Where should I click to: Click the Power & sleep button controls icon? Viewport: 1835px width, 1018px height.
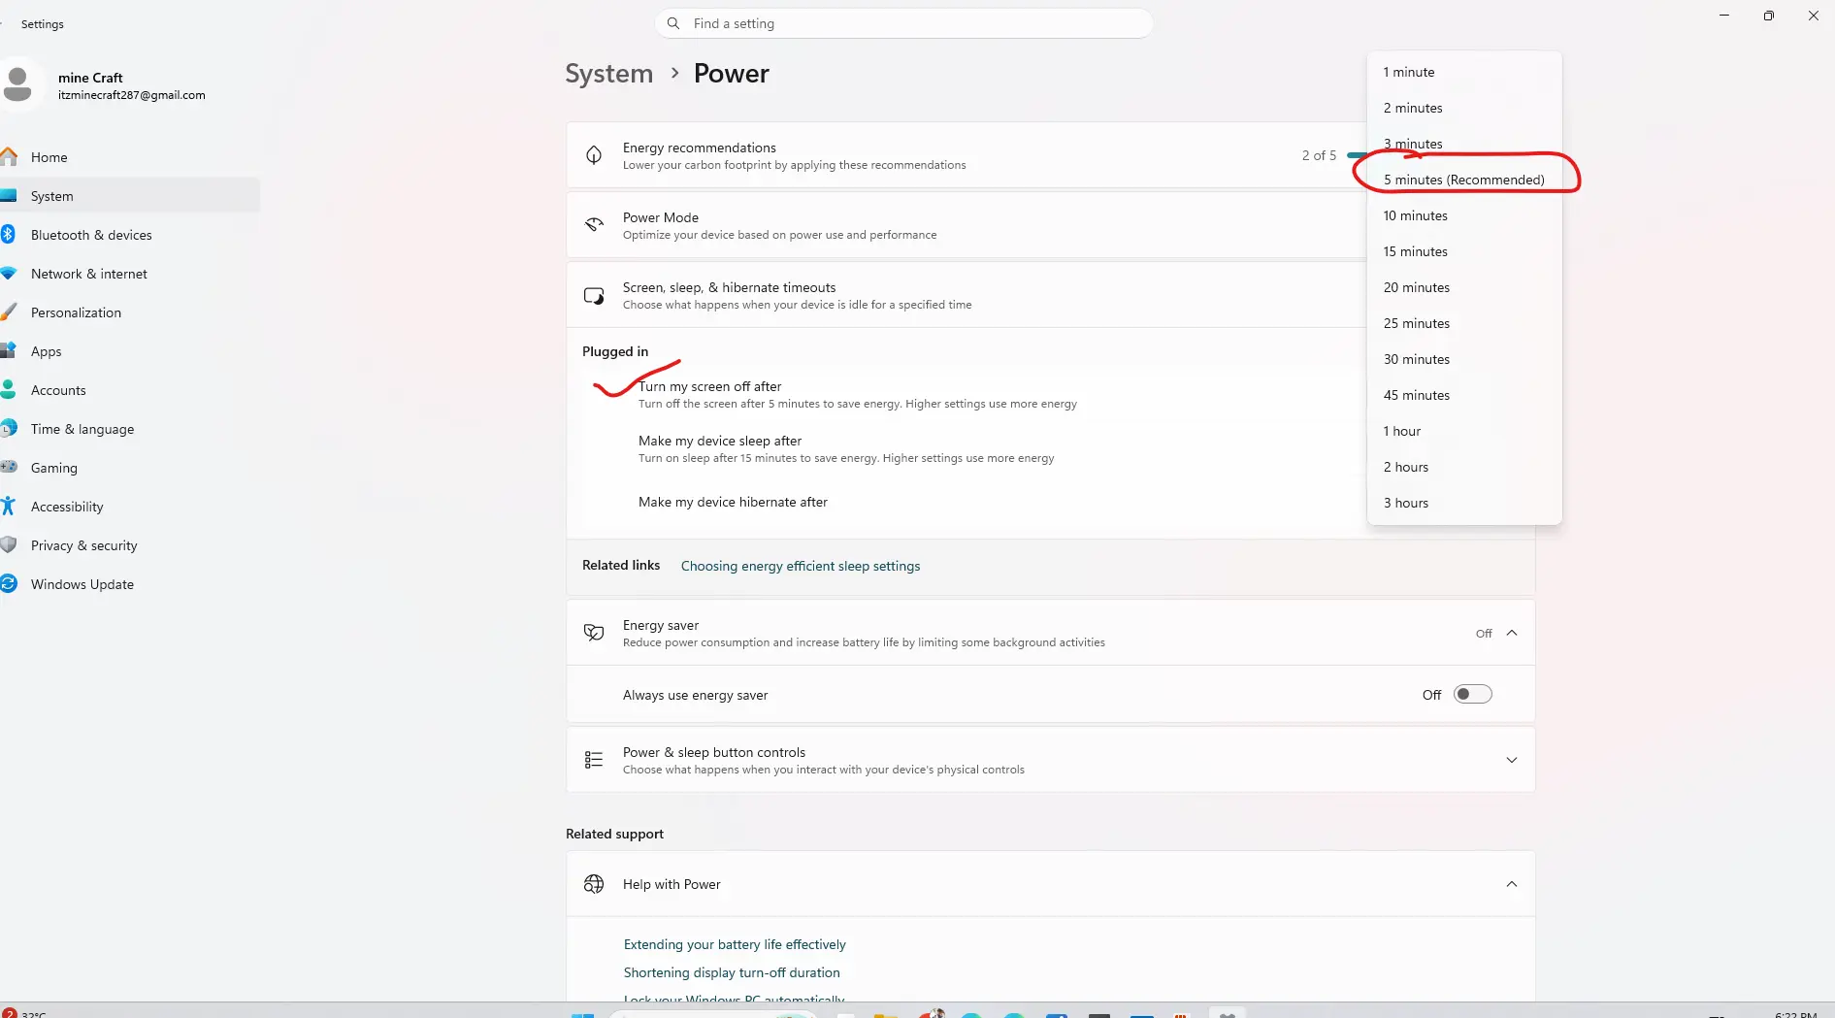coord(594,760)
